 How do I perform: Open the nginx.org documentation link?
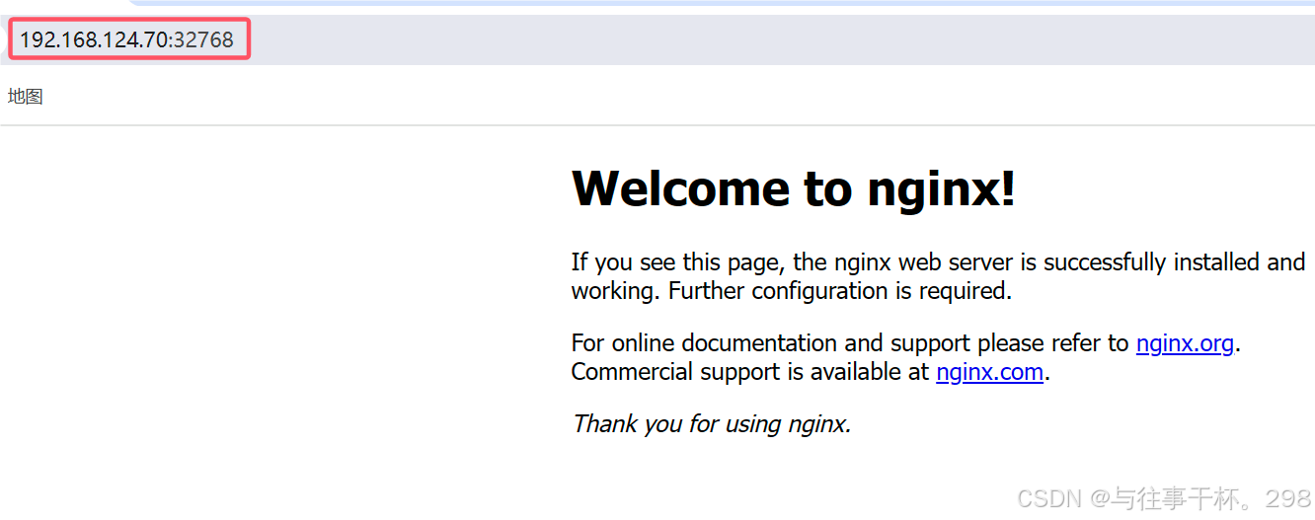1185,343
